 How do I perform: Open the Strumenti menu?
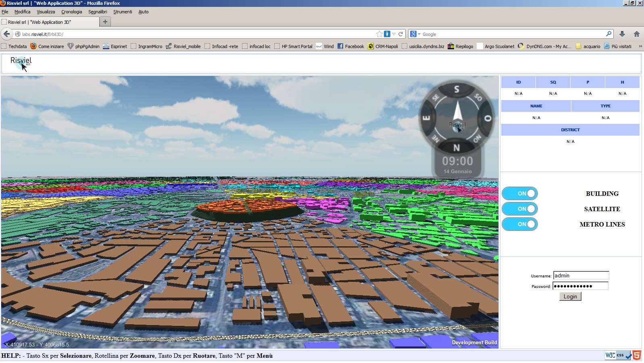[x=123, y=12]
